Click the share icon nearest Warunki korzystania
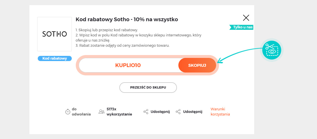The height and width of the screenshot is (139, 317). pyautogui.click(x=178, y=112)
